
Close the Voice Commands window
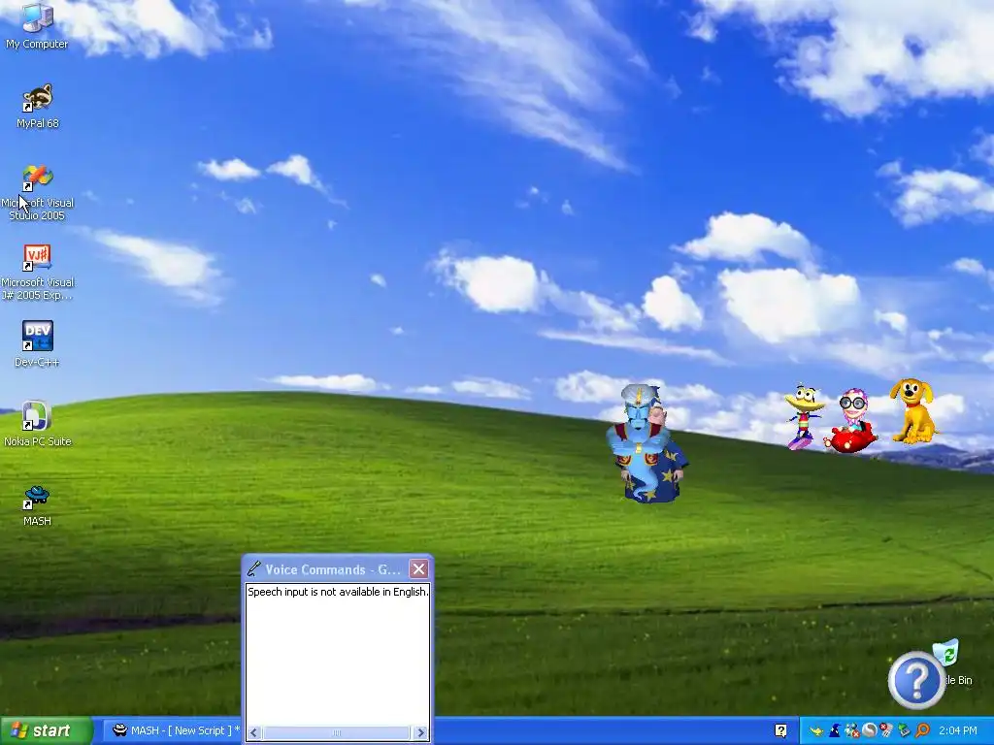pos(418,568)
